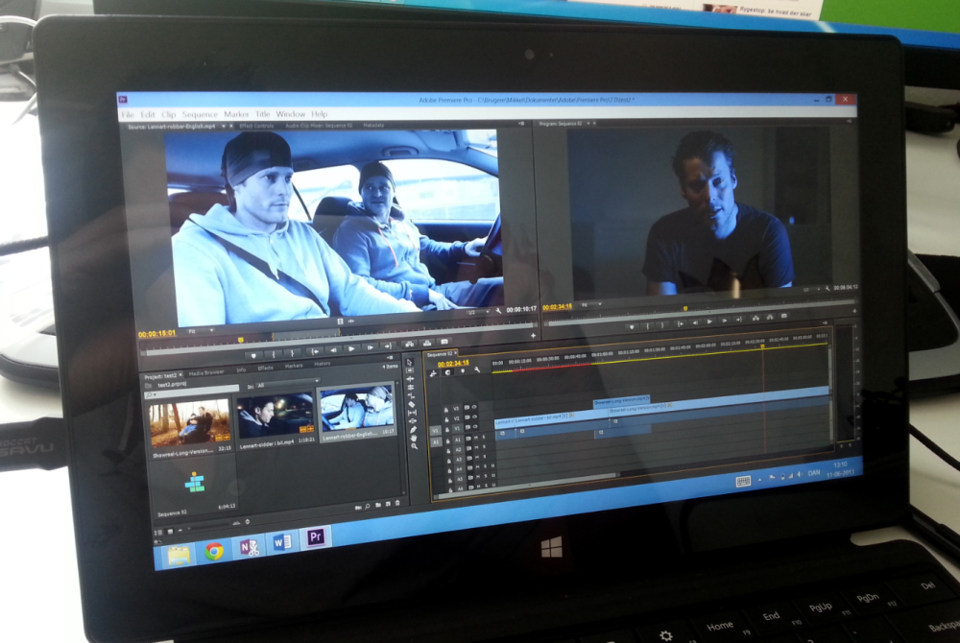Select the Razor tool in tools panel
The width and height of the screenshot is (960, 643).
tap(412, 404)
